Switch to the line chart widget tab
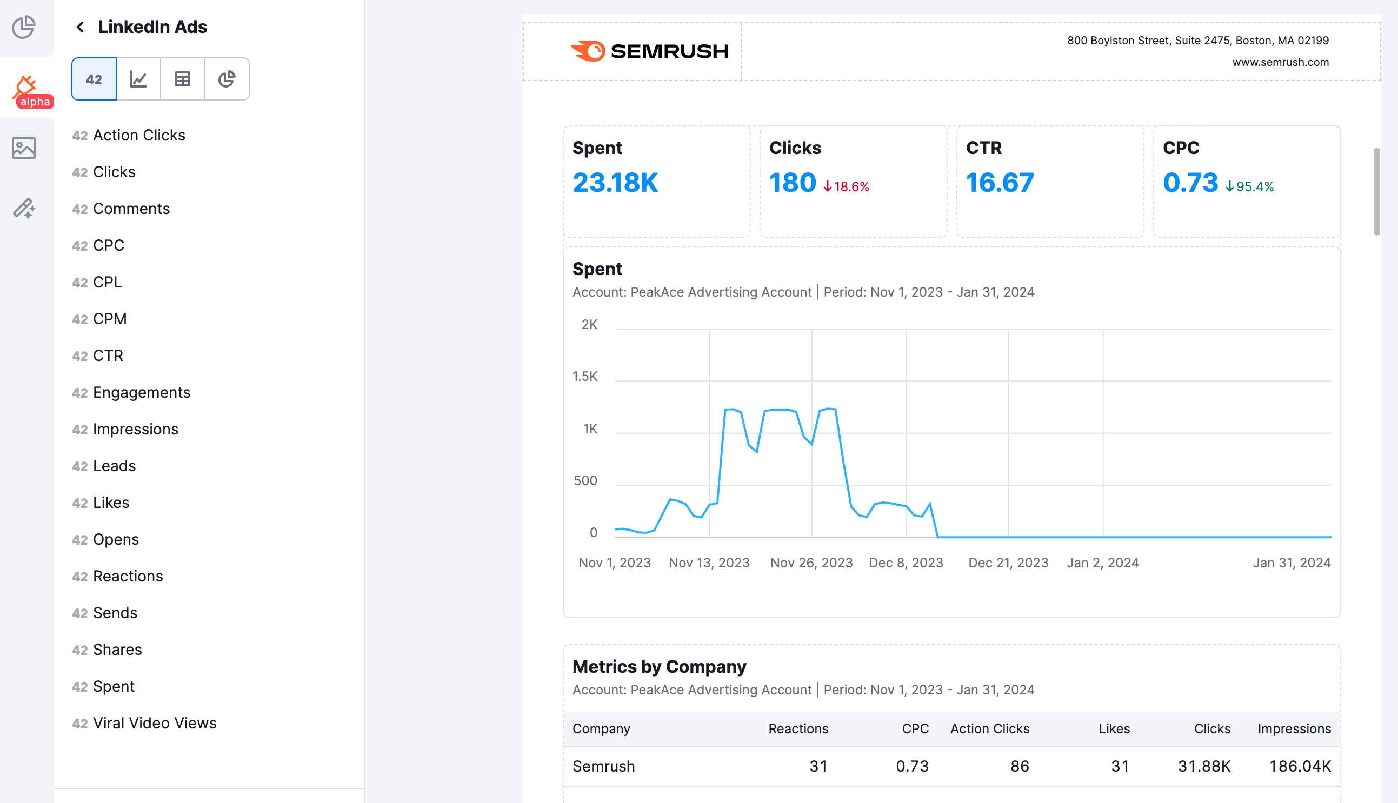 pyautogui.click(x=138, y=79)
